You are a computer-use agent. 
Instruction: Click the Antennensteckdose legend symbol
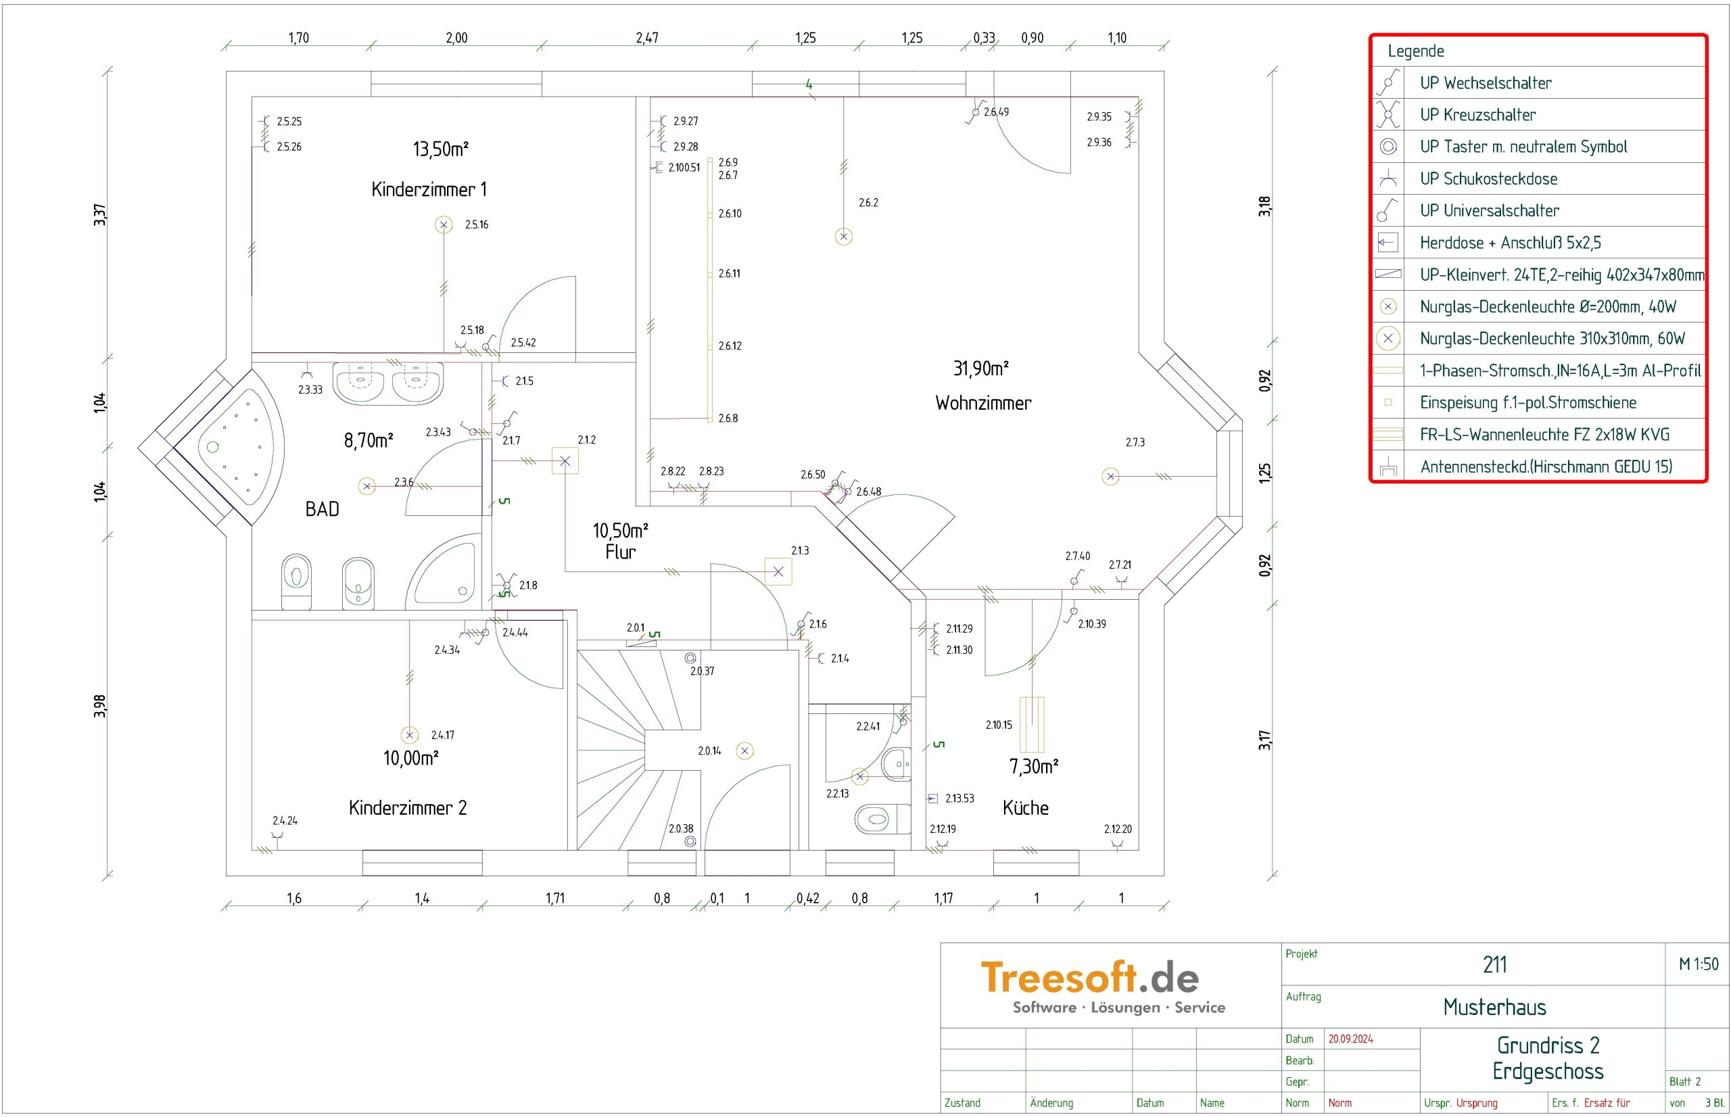pos(1388,467)
